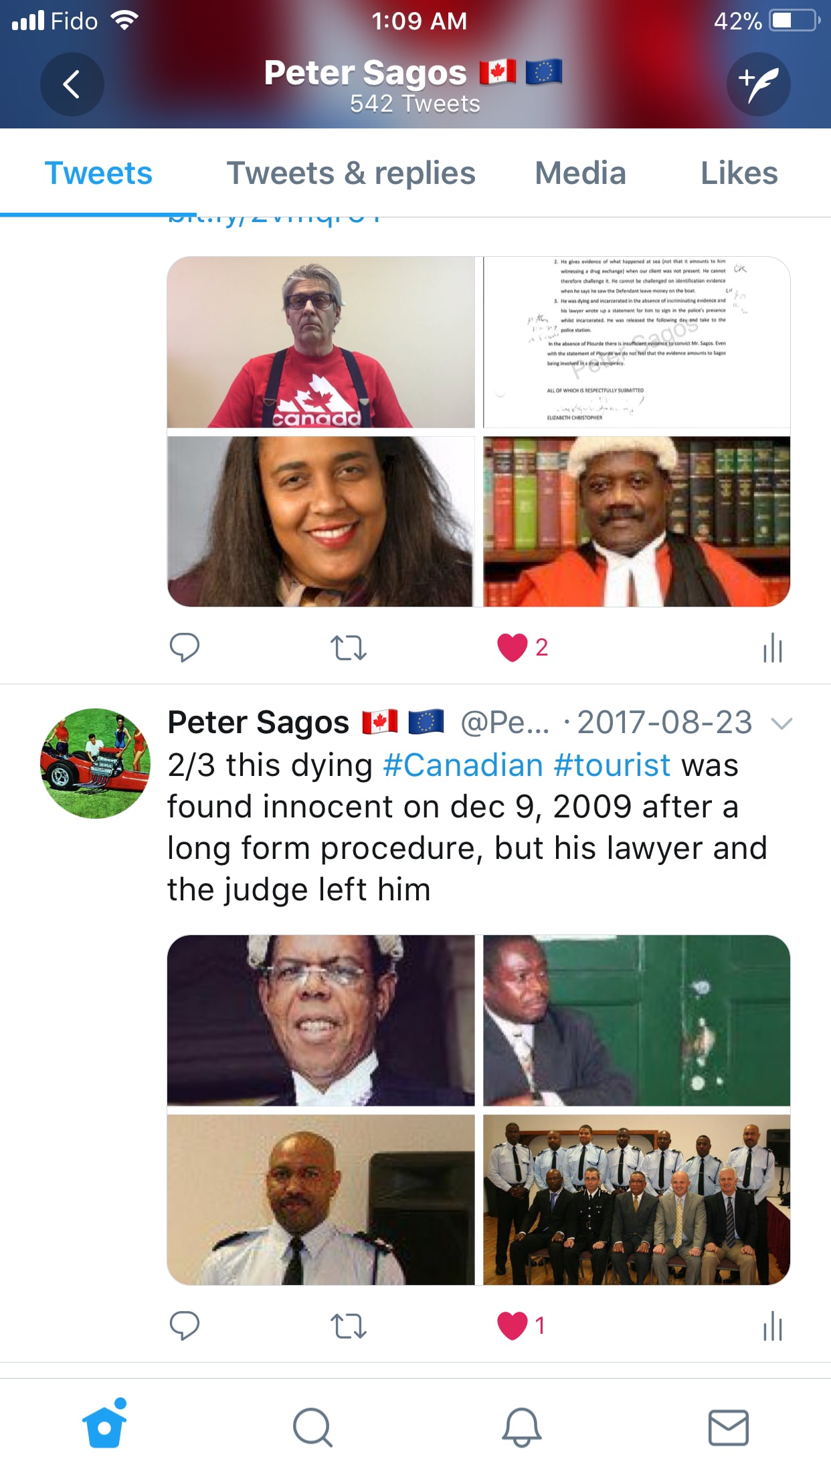Tap the back arrow button

point(72,84)
